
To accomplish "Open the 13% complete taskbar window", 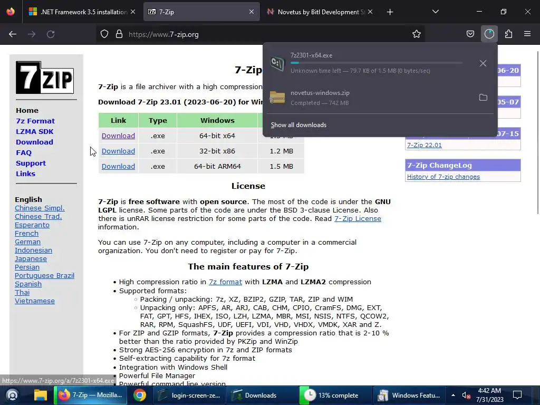I will pos(335,396).
